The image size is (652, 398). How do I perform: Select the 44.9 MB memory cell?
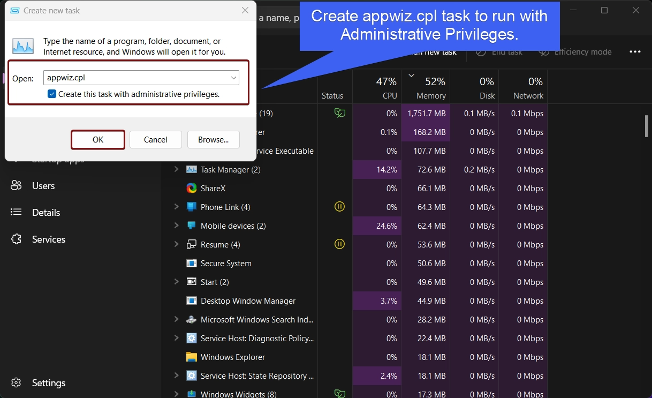[x=426, y=301]
